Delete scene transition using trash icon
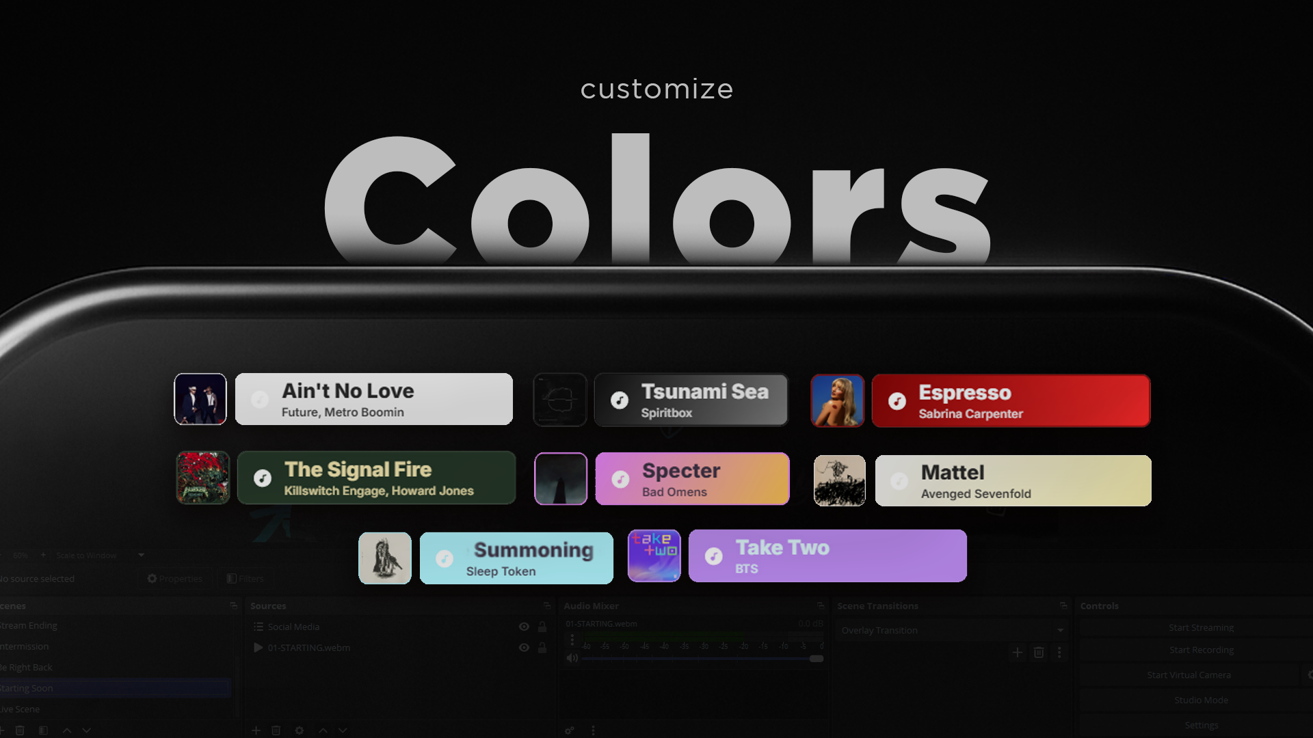The image size is (1313, 738). [x=1039, y=653]
